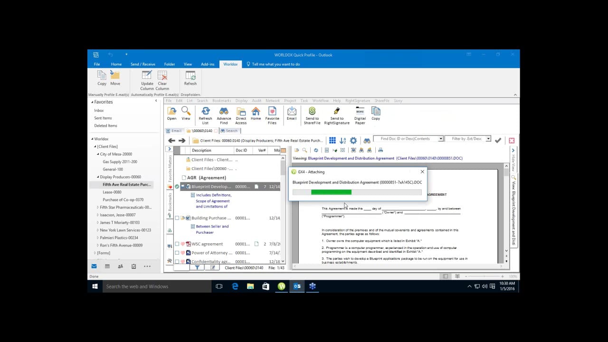The height and width of the screenshot is (342, 608).
Task: Click the Send to RightSignature pen icon
Action: [x=337, y=111]
